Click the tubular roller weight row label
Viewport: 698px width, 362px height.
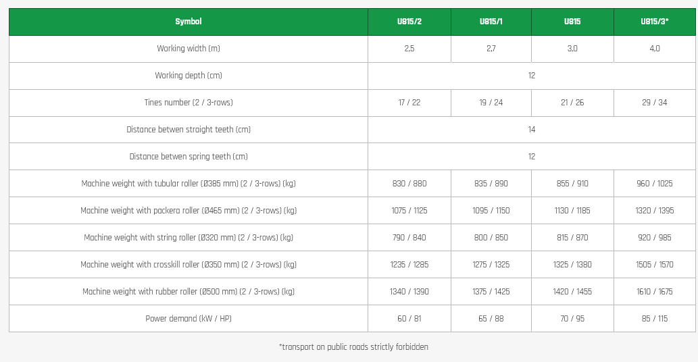point(189,184)
